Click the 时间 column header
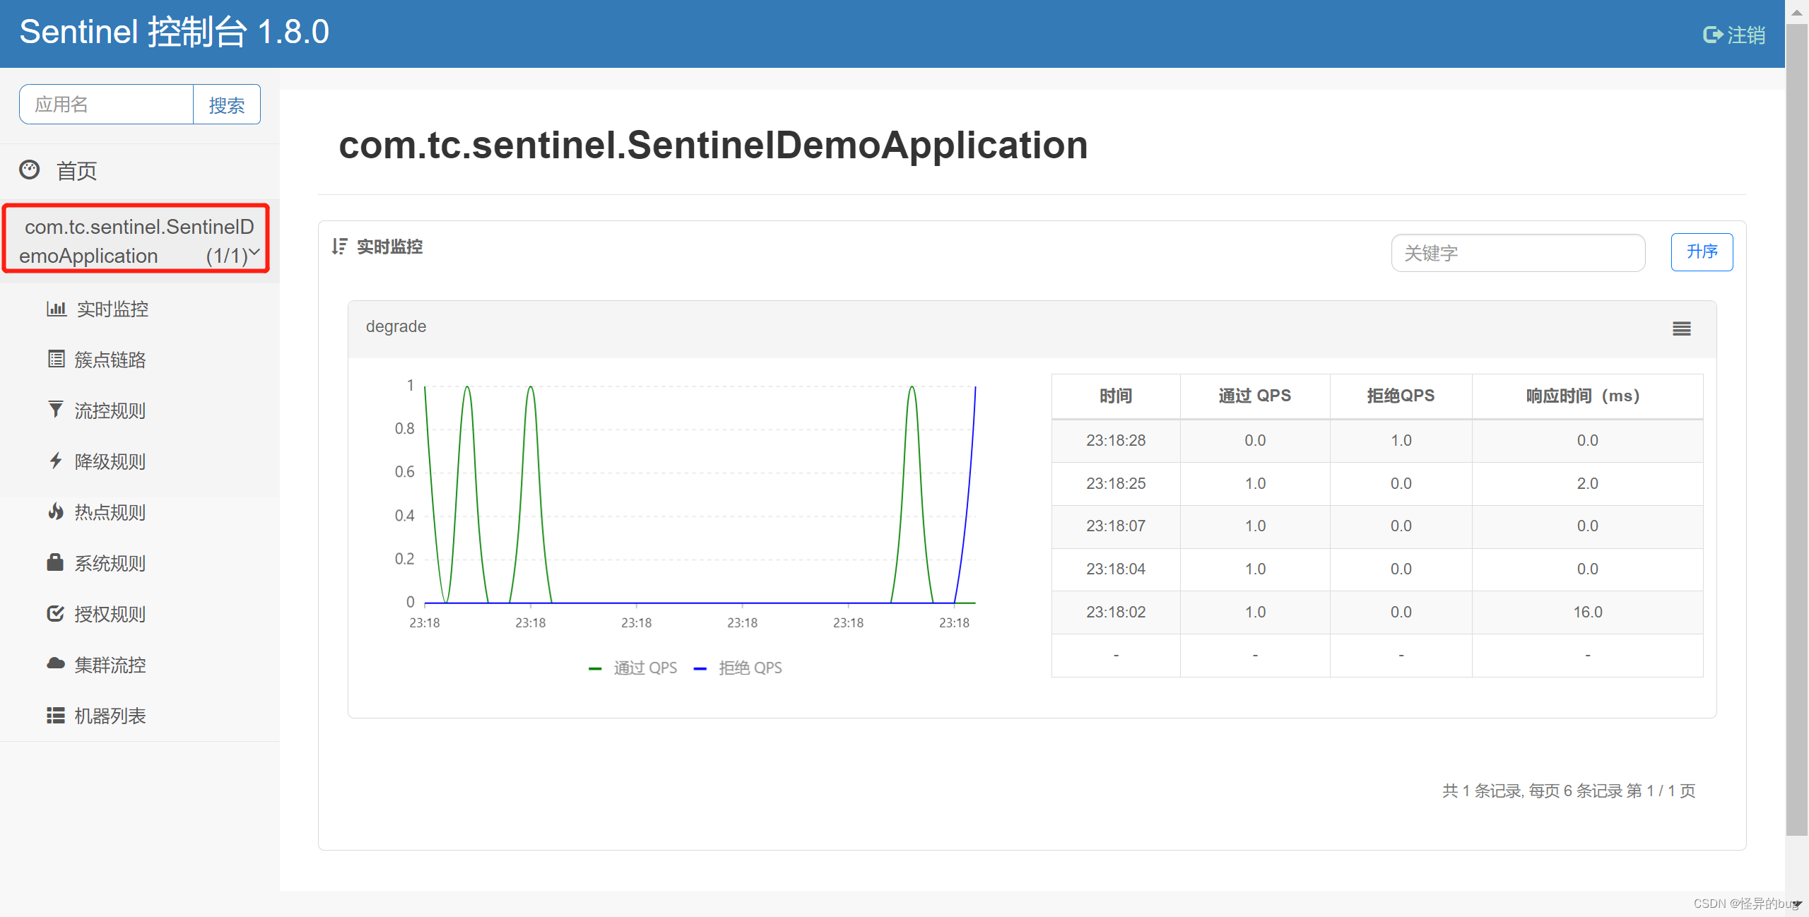The height and width of the screenshot is (917, 1809). (1116, 396)
